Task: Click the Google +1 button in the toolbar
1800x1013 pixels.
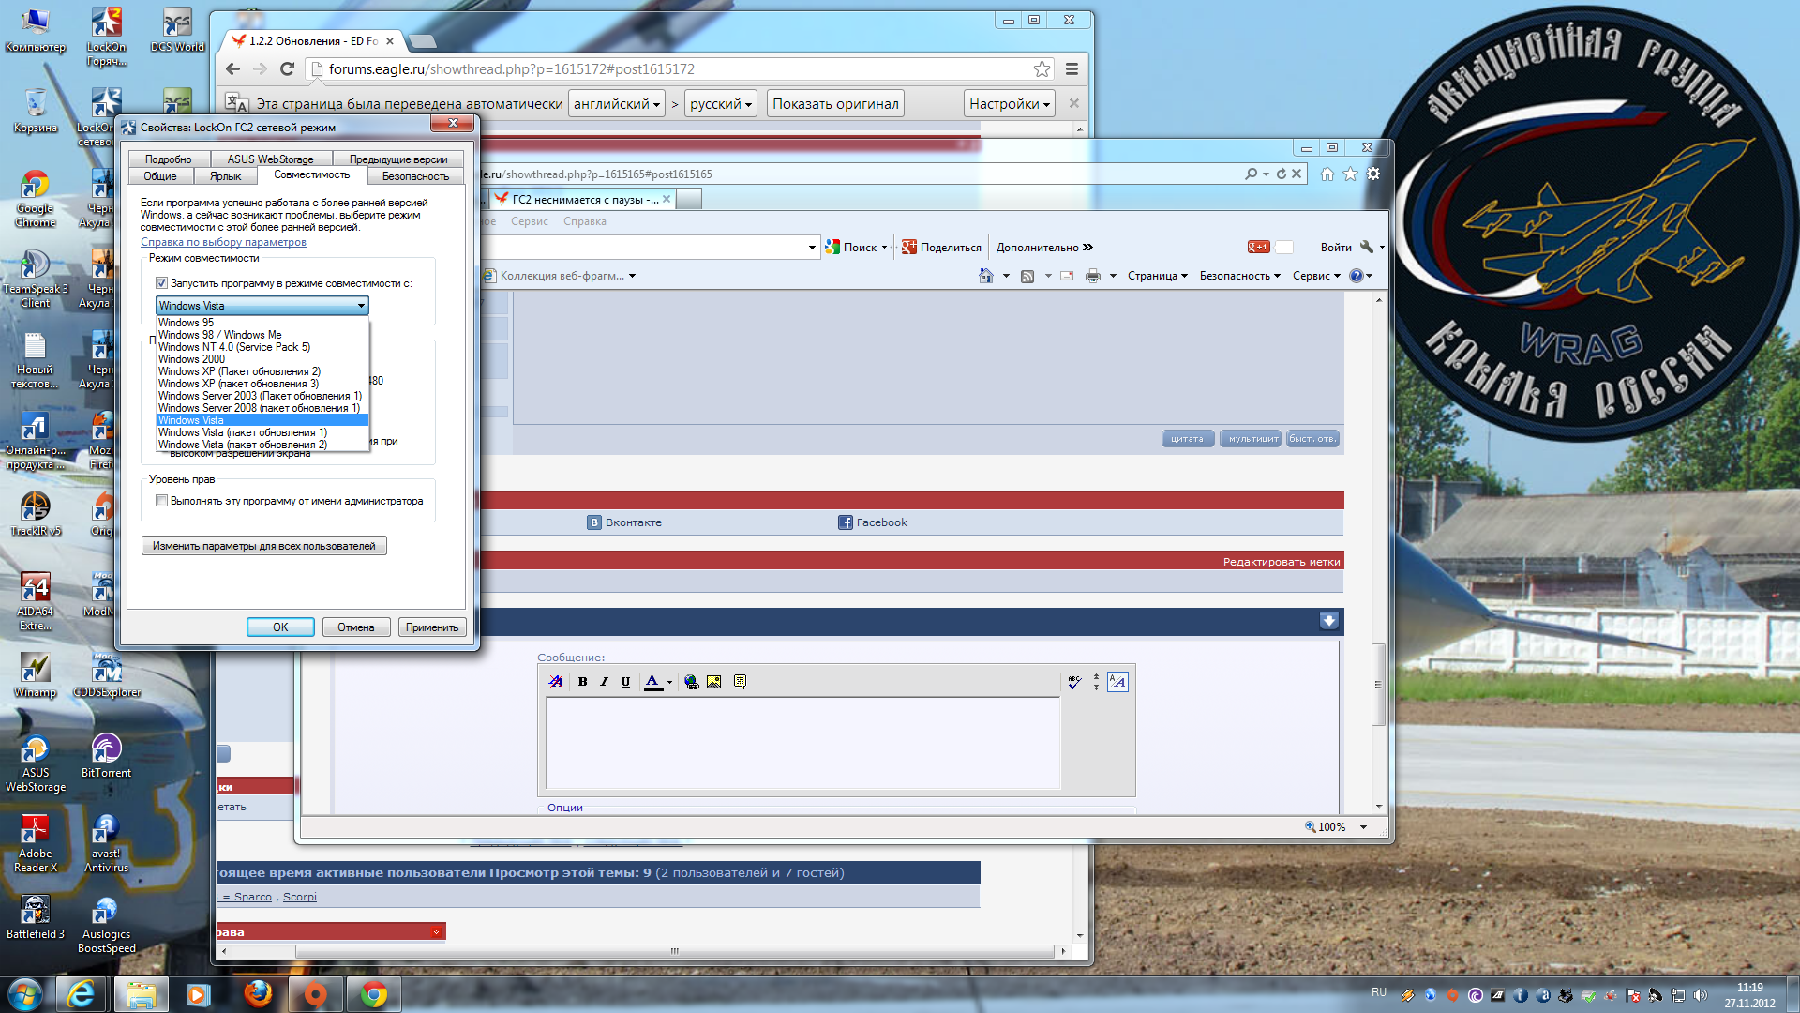Action: pyautogui.click(x=1258, y=248)
